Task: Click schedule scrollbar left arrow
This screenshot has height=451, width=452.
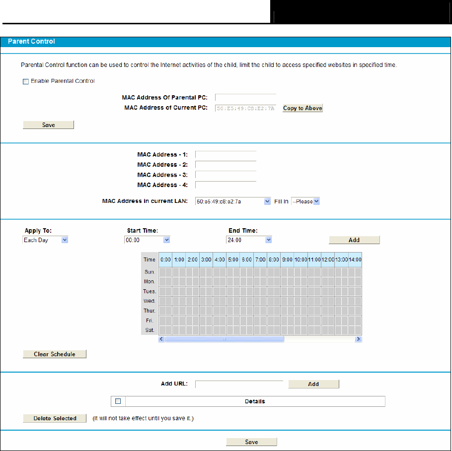Action: click(161, 339)
